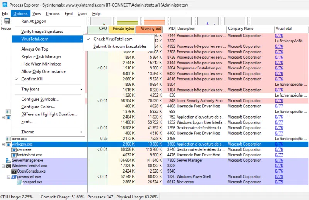
Task: Uncheck Check VirusTotal.com option
Action: point(113,39)
